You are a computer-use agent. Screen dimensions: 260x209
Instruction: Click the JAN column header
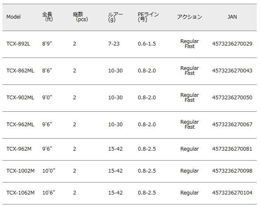(x=232, y=17)
